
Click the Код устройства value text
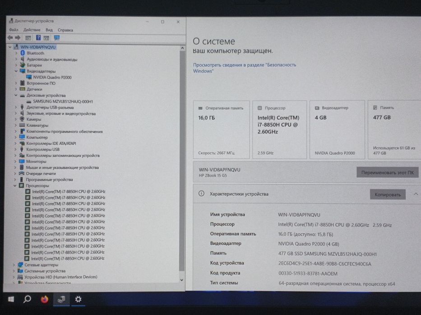click(x=324, y=264)
